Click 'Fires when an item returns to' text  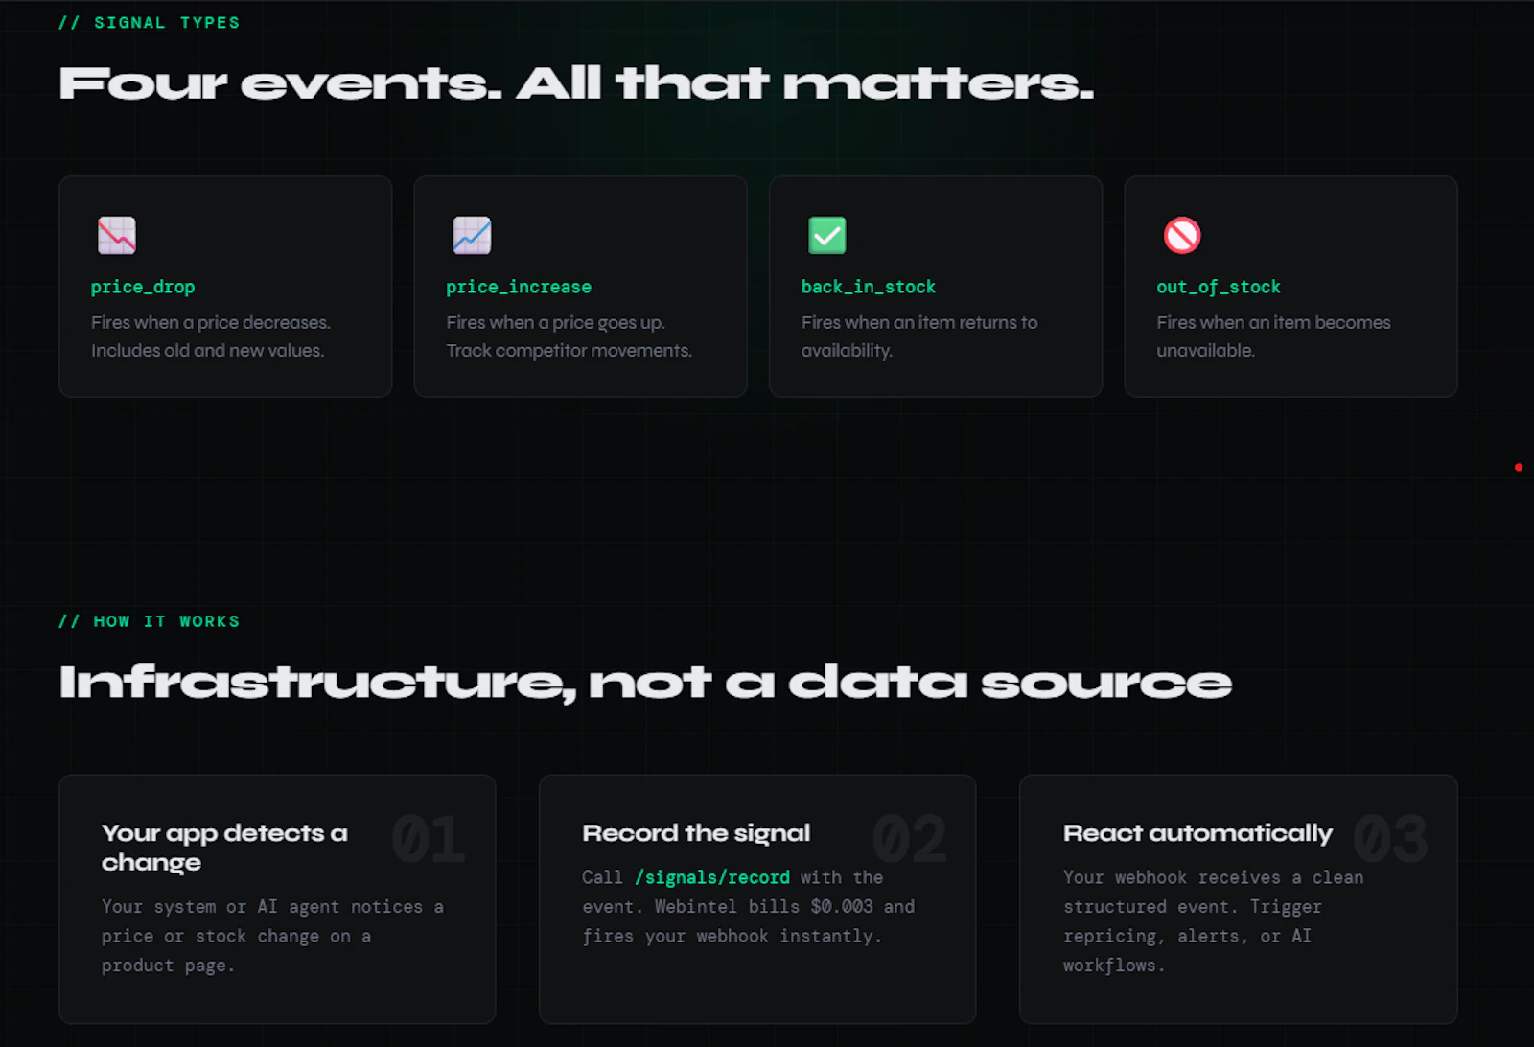[919, 322]
